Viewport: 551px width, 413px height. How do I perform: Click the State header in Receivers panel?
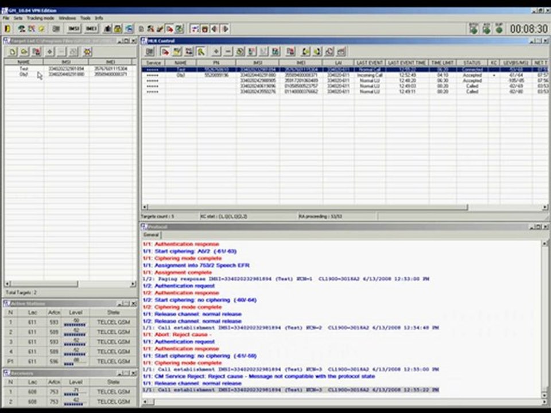click(x=113, y=382)
